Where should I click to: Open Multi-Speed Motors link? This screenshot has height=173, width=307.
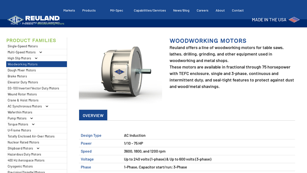click(21, 52)
